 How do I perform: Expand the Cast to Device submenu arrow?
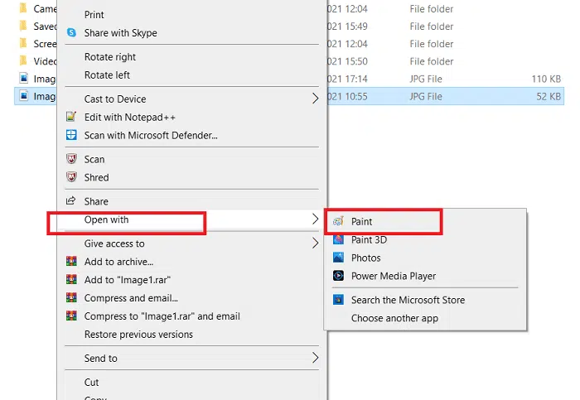(315, 99)
